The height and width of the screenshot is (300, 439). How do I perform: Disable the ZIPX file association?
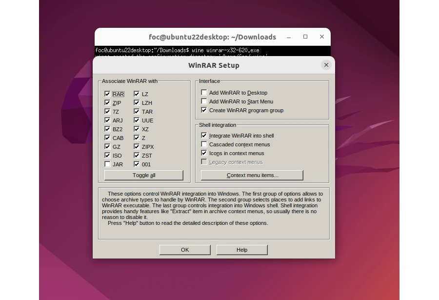tap(137, 147)
